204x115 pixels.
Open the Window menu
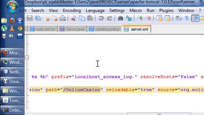pyautogui.click(x=186, y=11)
